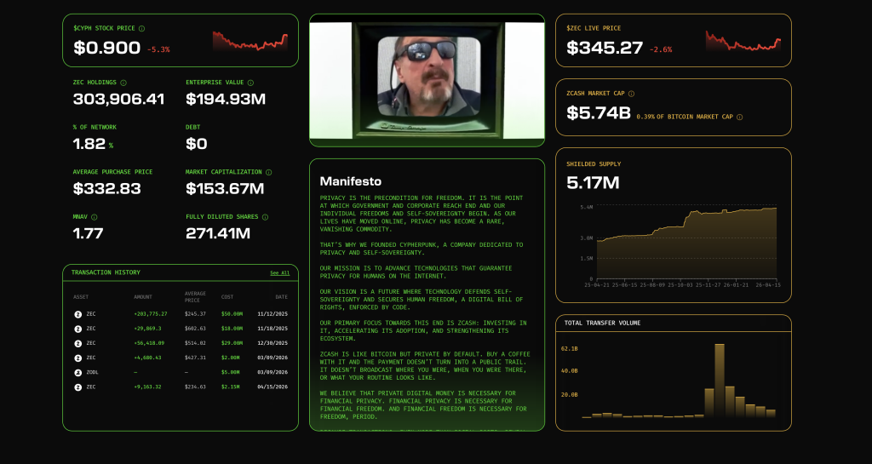
Task: Click the info icon beside $CYPH STOCK PRICE
Action: [x=141, y=28]
